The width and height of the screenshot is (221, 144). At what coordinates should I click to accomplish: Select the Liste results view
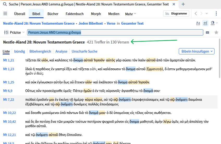(6, 51)
